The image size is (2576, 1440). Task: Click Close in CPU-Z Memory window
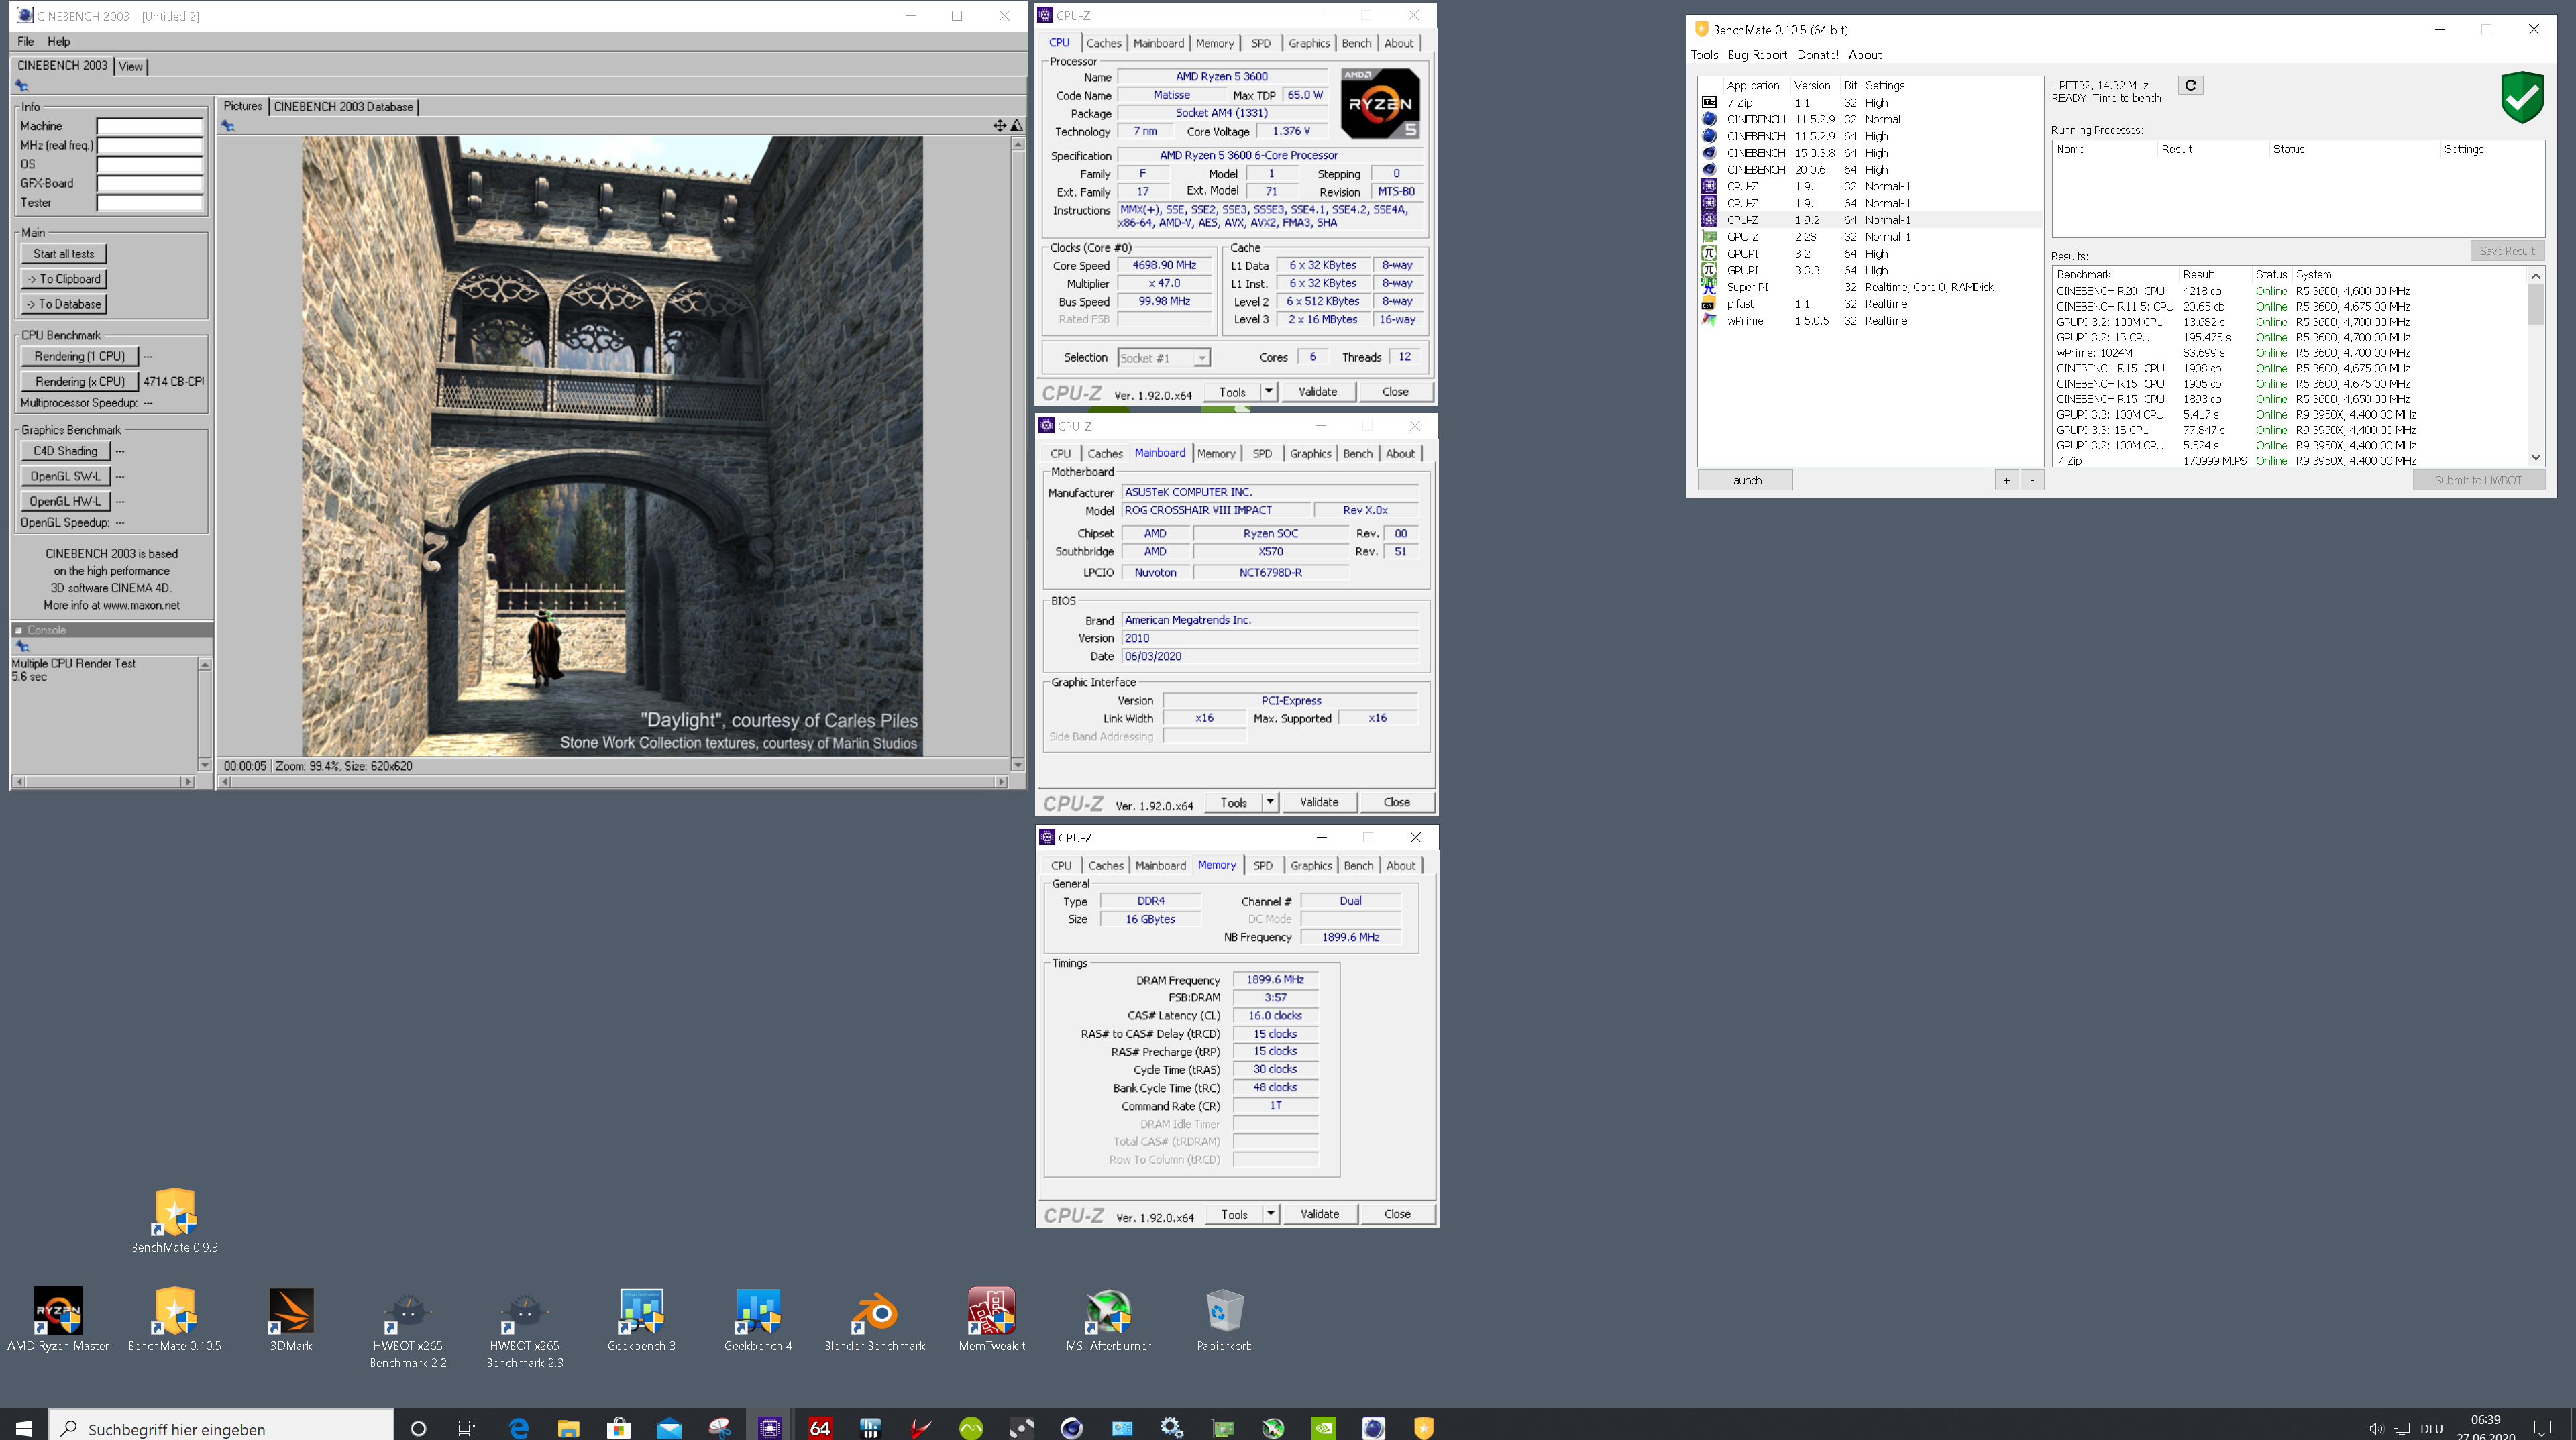pyautogui.click(x=1397, y=1214)
